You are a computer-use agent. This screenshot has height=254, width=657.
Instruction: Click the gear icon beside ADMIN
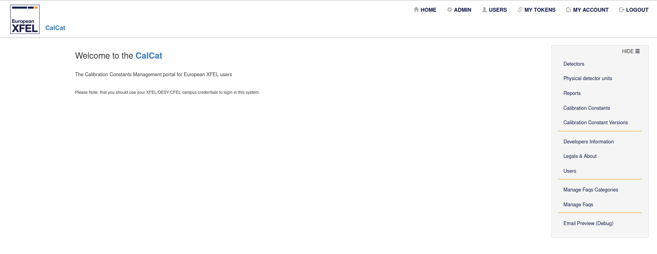click(x=450, y=10)
